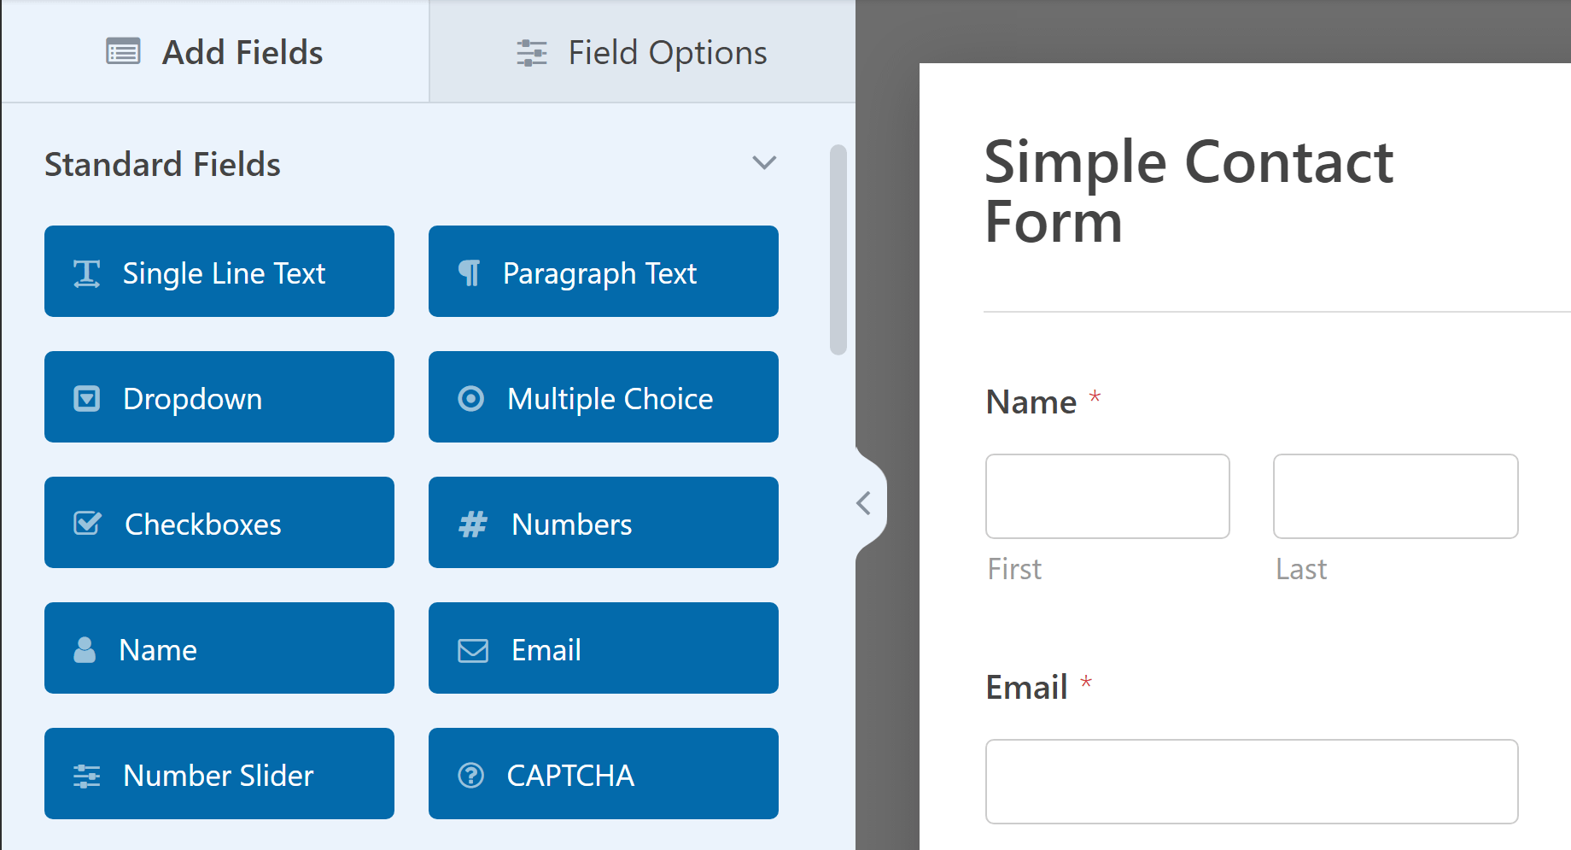Select the Multiple Choice field icon
Image resolution: width=1571 pixels, height=850 pixels.
(x=471, y=397)
